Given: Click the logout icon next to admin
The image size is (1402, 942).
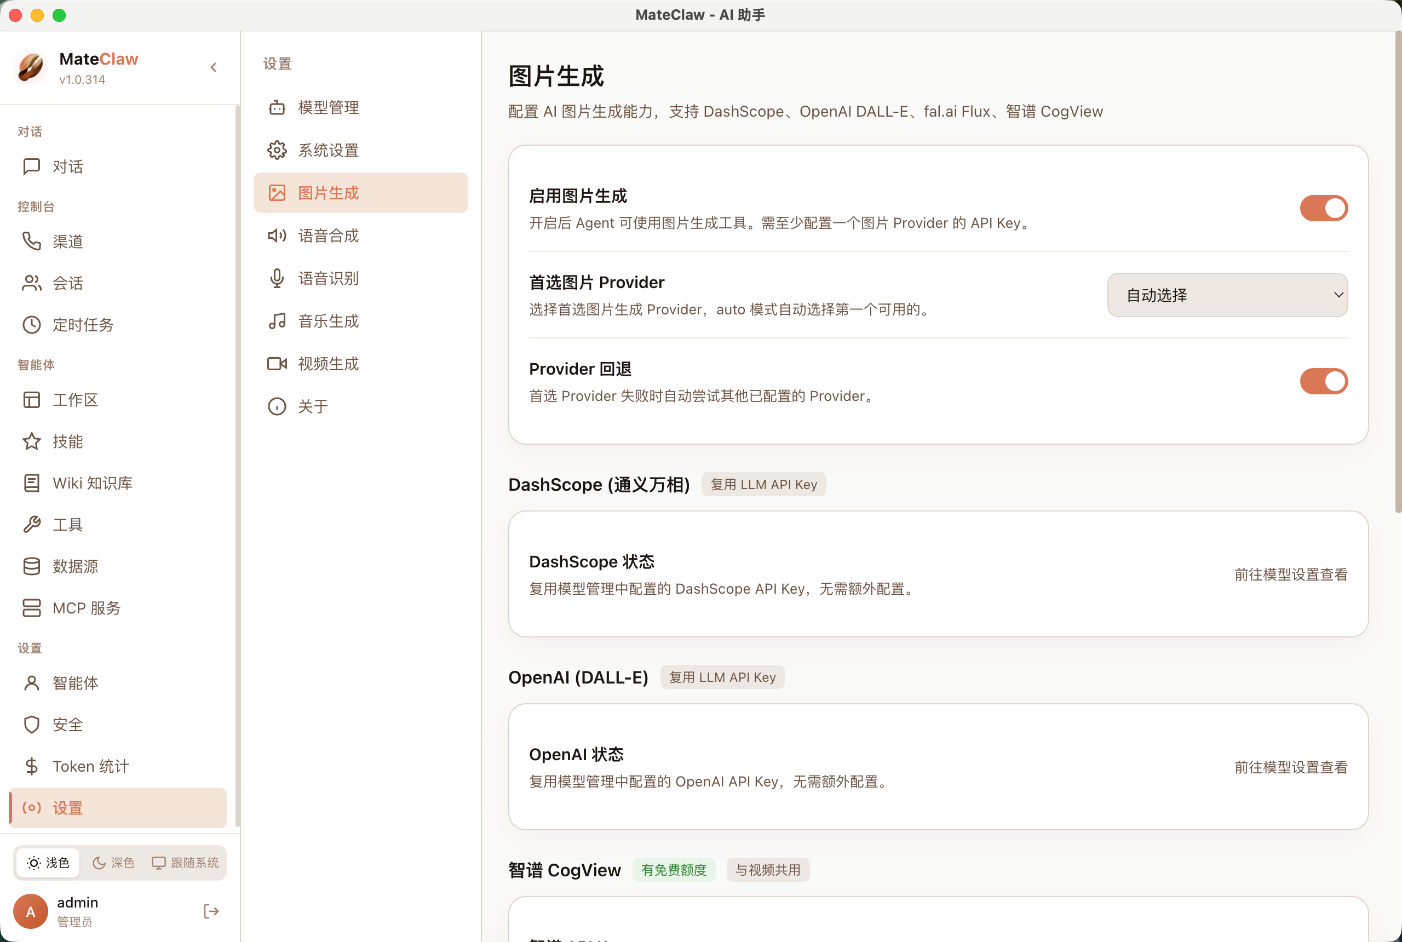Looking at the screenshot, I should click(211, 910).
